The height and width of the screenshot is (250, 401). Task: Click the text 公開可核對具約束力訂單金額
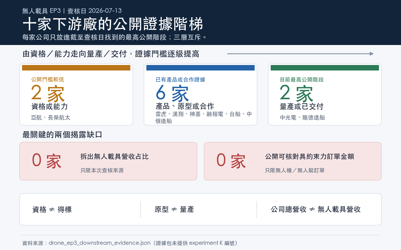310,156
